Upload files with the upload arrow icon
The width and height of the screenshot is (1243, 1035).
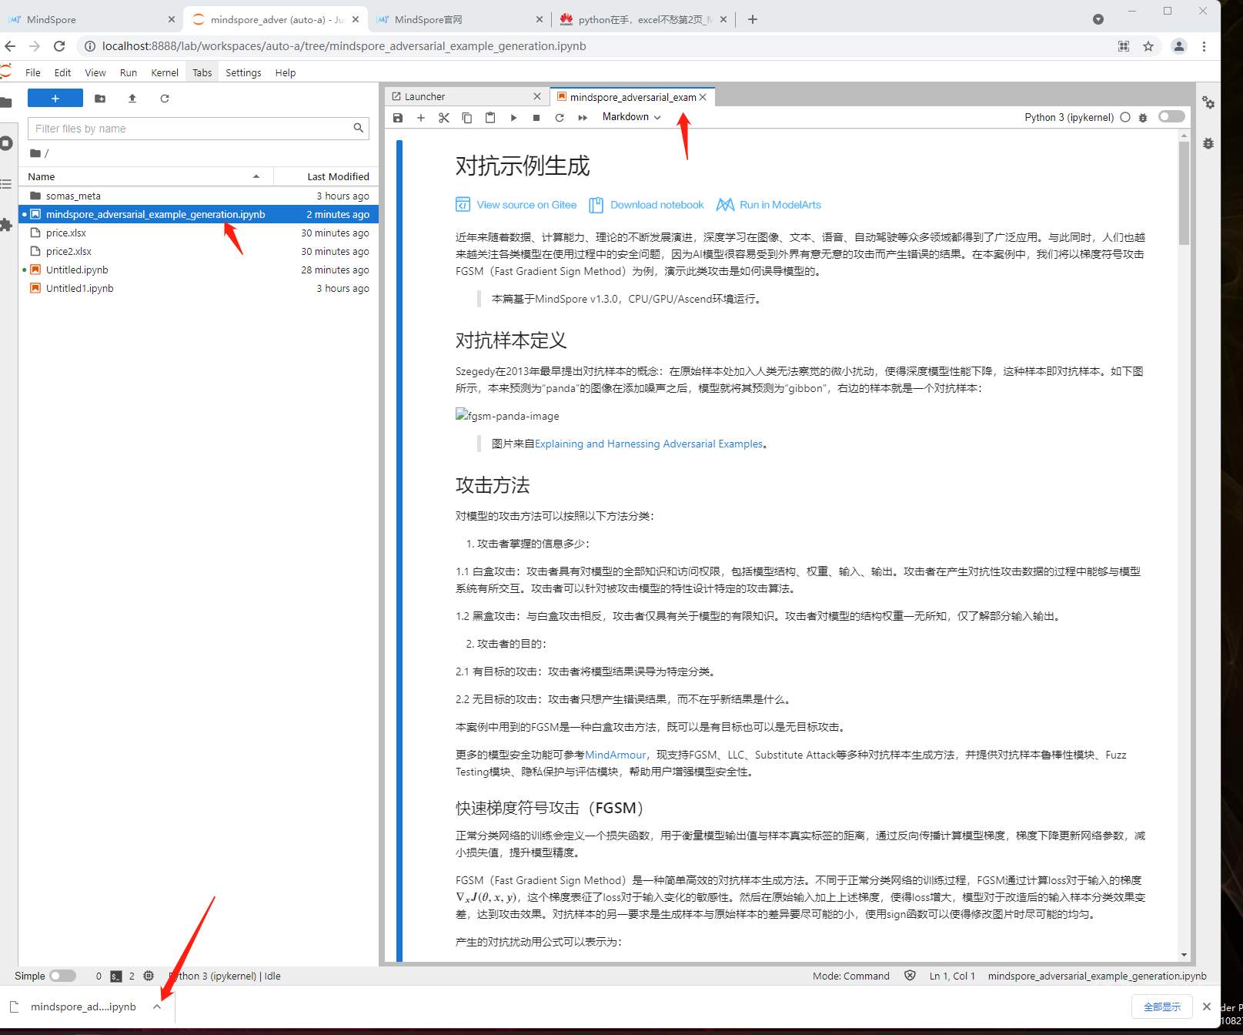pyautogui.click(x=132, y=99)
